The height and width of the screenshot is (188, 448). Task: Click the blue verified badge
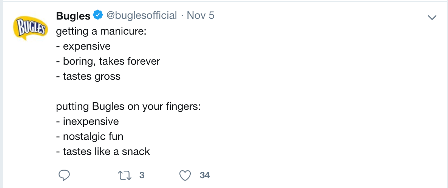[x=98, y=15]
